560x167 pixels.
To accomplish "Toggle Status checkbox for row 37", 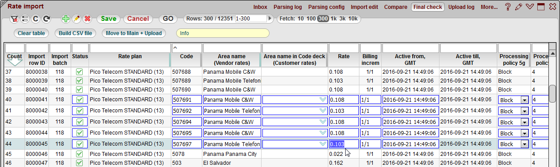I will [80, 72].
